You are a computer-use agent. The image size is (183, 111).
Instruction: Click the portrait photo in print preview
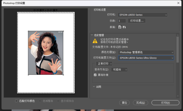[46, 53]
